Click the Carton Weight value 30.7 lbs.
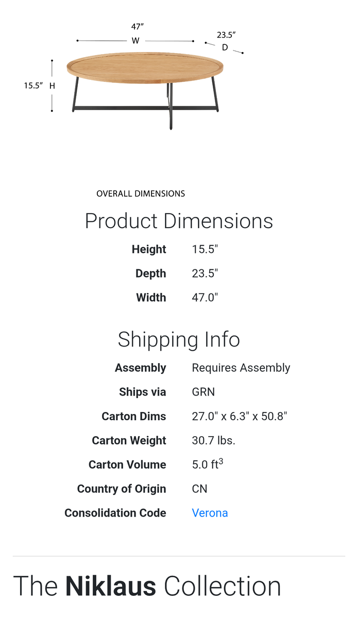The width and height of the screenshot is (358, 618). tap(213, 440)
